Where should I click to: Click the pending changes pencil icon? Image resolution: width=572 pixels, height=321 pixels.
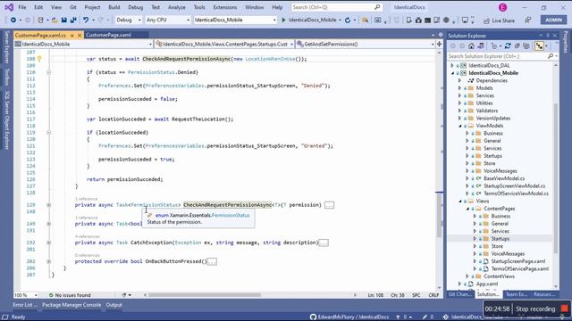pos(425,317)
